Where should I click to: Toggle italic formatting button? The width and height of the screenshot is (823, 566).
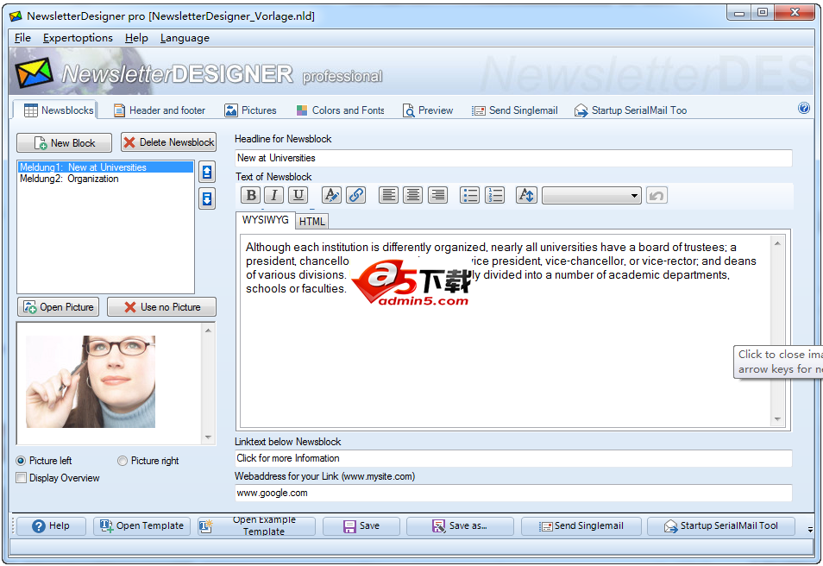click(274, 195)
